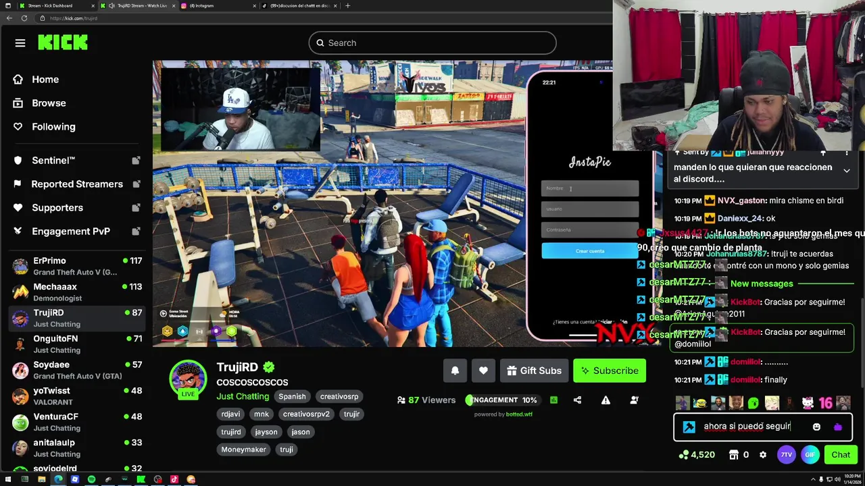The height and width of the screenshot is (486, 865).
Task: Click the notification bell button
Action: (455, 371)
